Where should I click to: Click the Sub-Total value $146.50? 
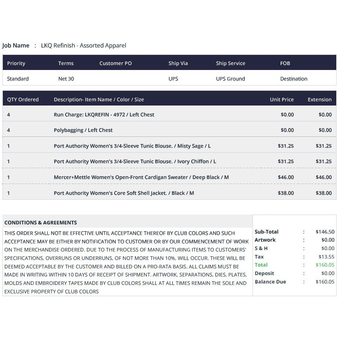point(325,232)
